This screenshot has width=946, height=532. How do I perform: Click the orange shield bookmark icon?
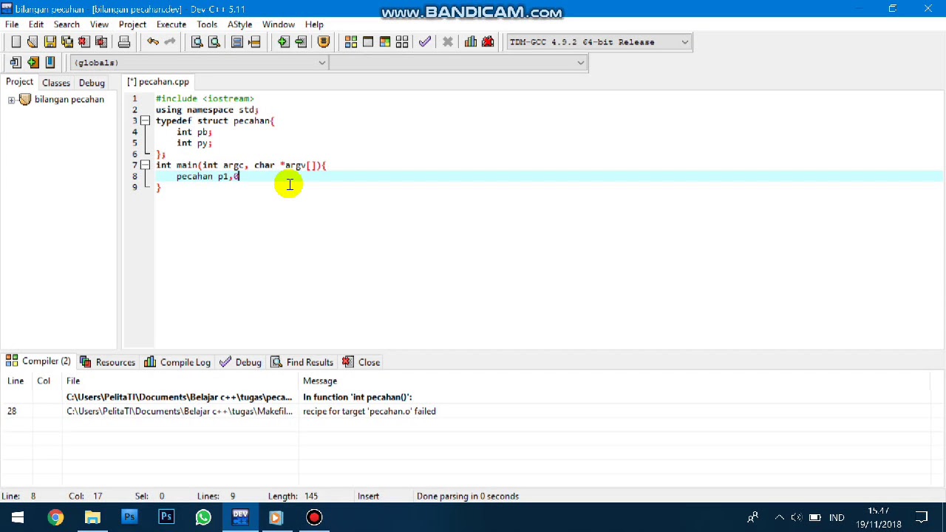coord(323,42)
